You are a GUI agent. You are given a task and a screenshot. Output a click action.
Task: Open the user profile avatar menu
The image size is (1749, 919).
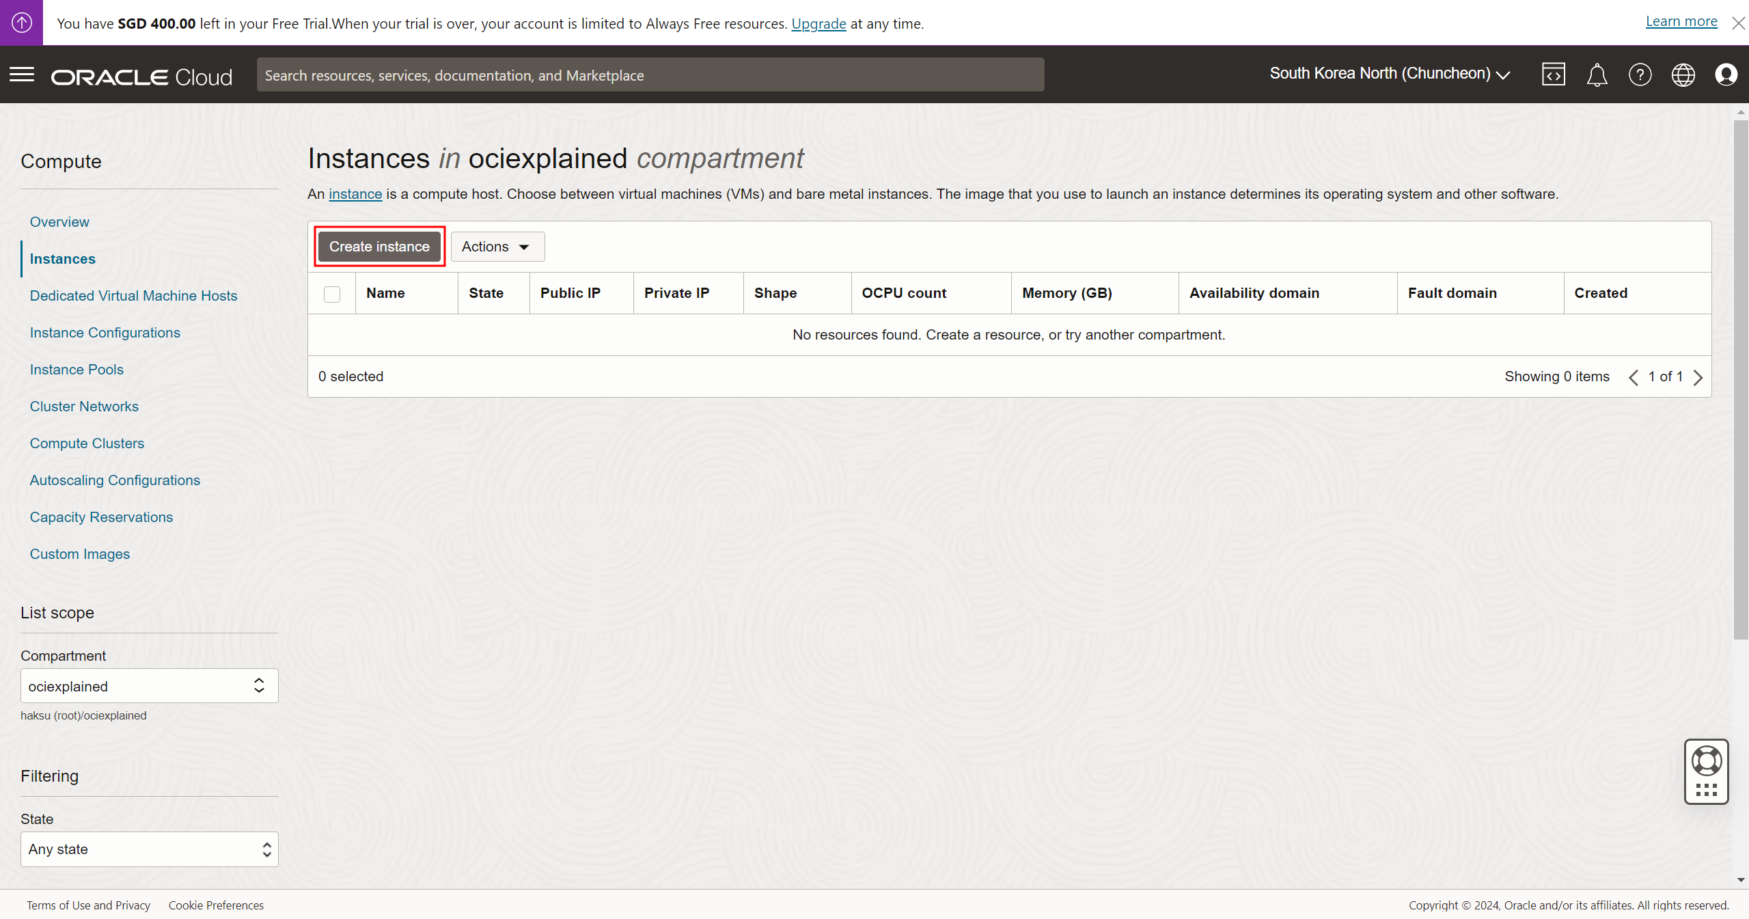tap(1726, 74)
